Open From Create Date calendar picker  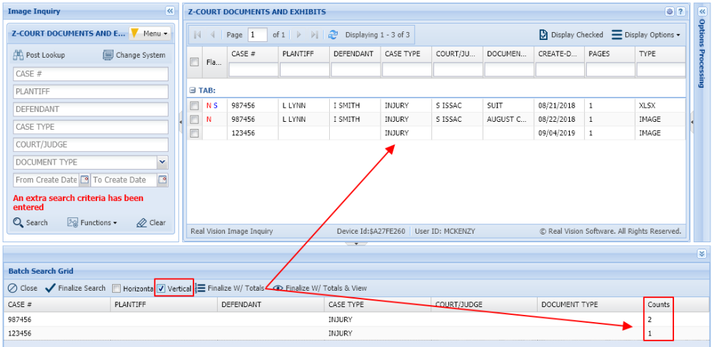click(x=85, y=180)
